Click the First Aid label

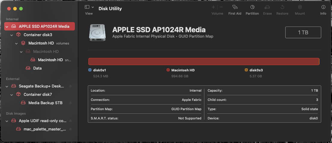(235, 13)
